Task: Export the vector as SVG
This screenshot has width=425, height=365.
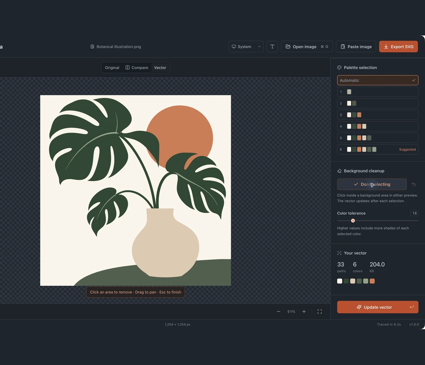Action: coord(398,46)
